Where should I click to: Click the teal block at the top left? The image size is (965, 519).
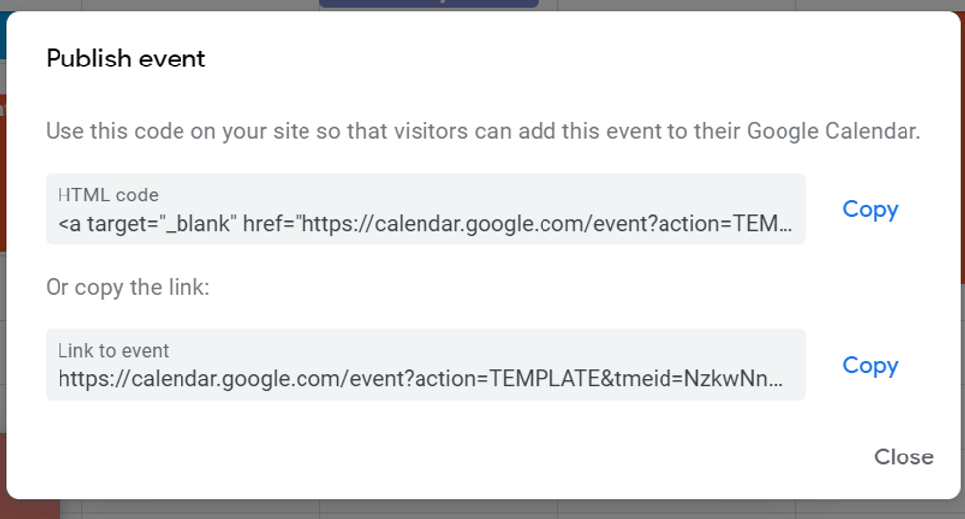click(x=3, y=35)
